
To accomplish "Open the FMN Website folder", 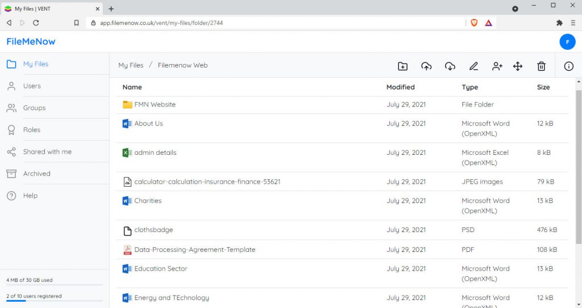I will [155, 104].
